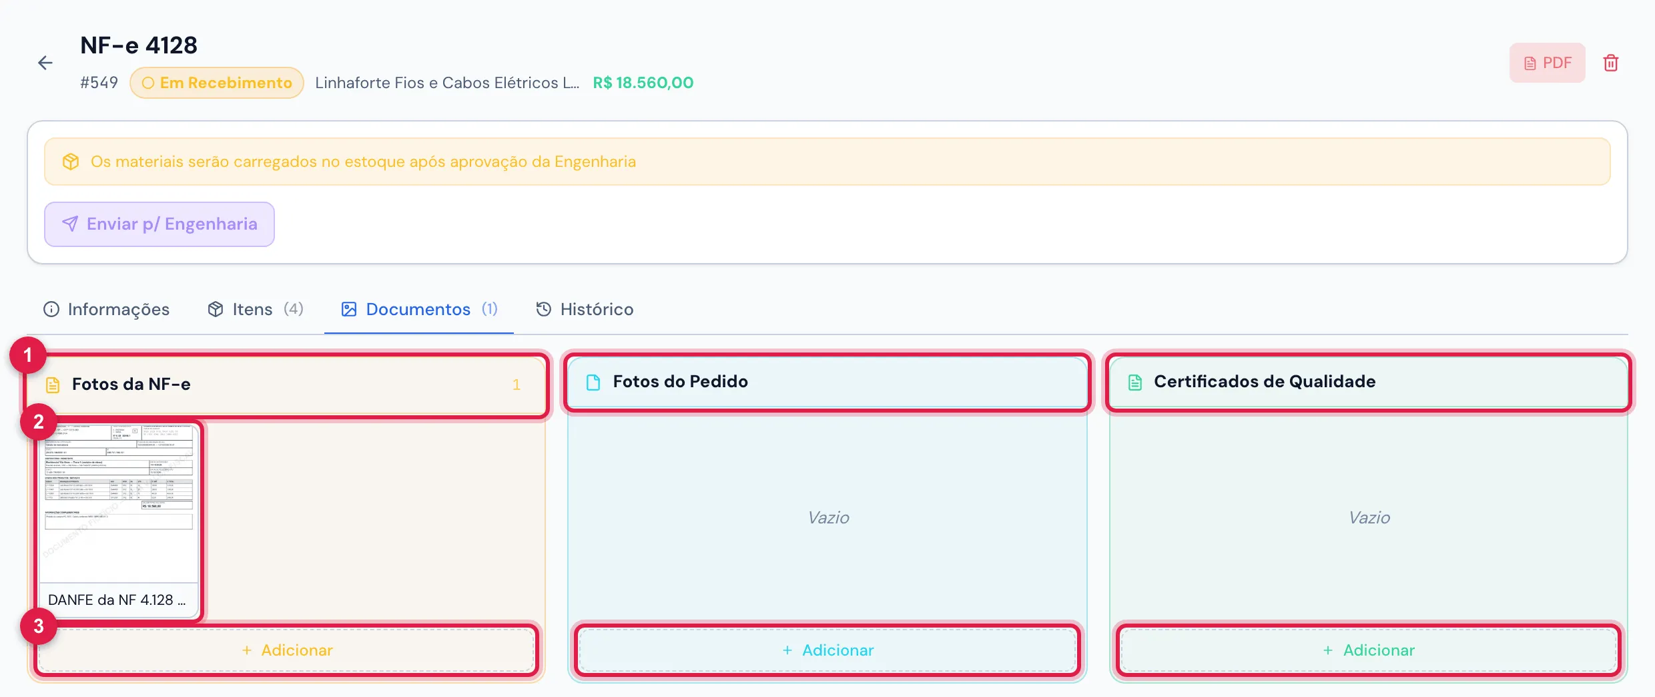Add a file under Fotos do Pedido
Image resolution: width=1655 pixels, height=697 pixels.
pos(827,650)
